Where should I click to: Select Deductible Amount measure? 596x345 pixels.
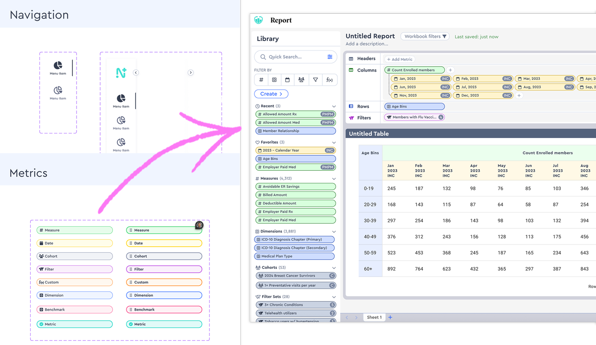pos(296,203)
